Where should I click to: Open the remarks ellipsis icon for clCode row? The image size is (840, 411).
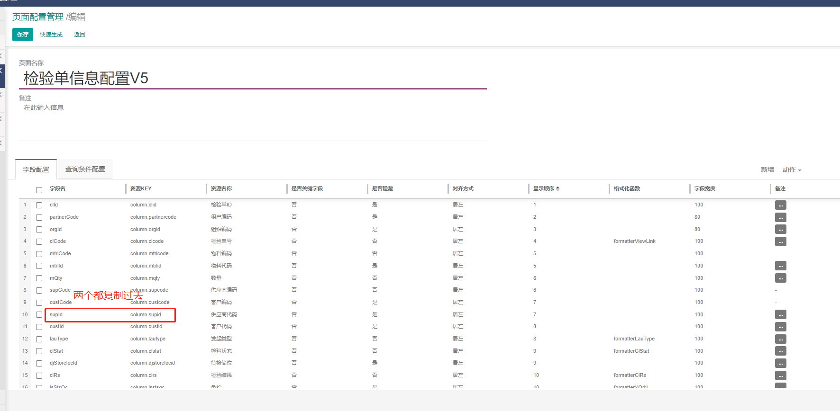(781, 241)
